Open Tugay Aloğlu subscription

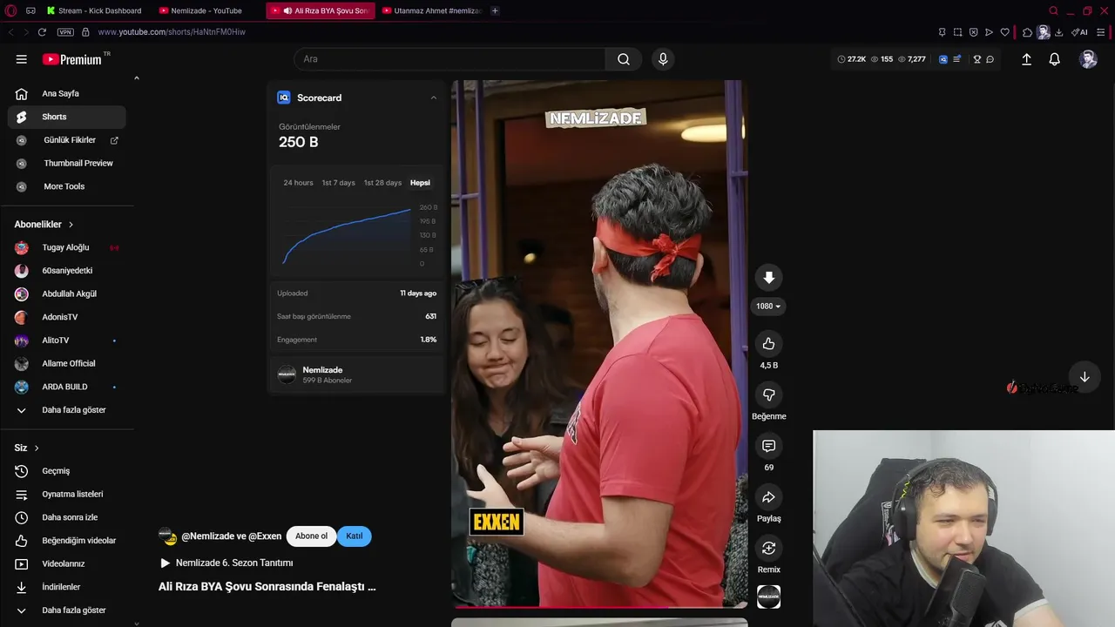coord(66,247)
